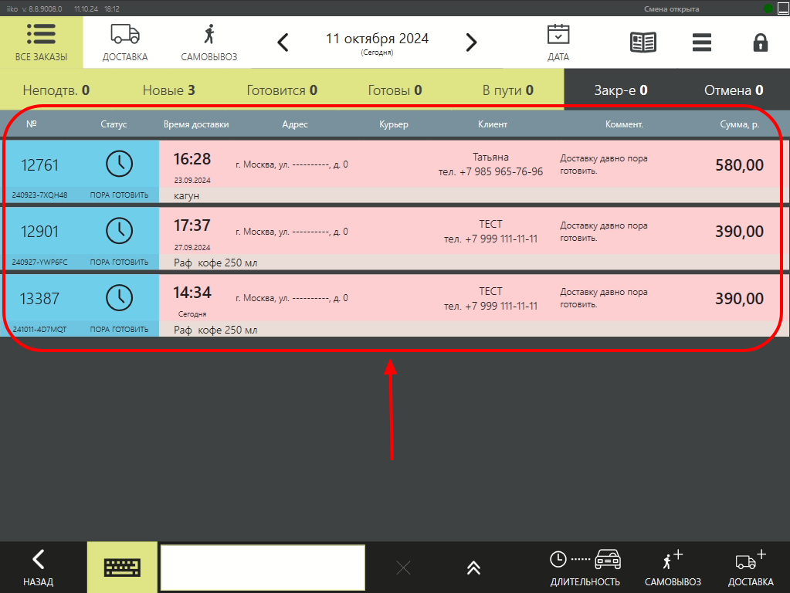Click Смена открыта status text
This screenshot has height=593, width=790.
pyautogui.click(x=671, y=9)
